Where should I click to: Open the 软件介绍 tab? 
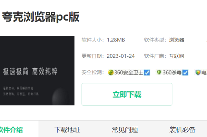(11, 130)
